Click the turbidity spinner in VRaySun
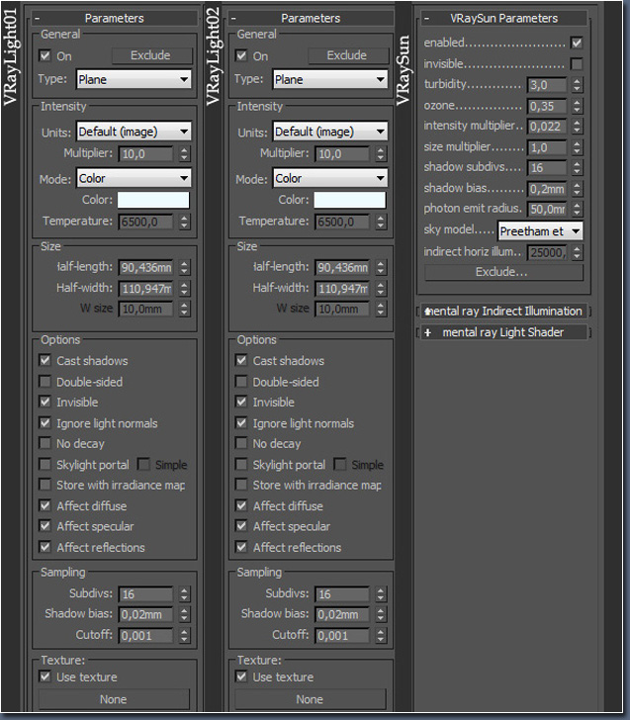 [578, 85]
